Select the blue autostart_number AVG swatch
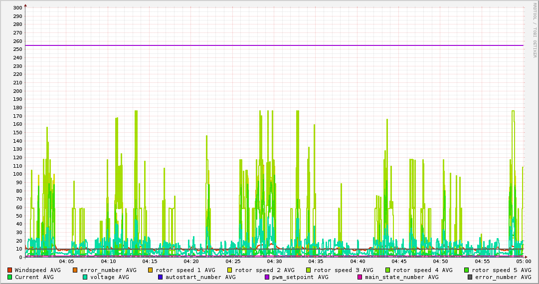The width and height of the screenshot is (539, 284). point(161,277)
